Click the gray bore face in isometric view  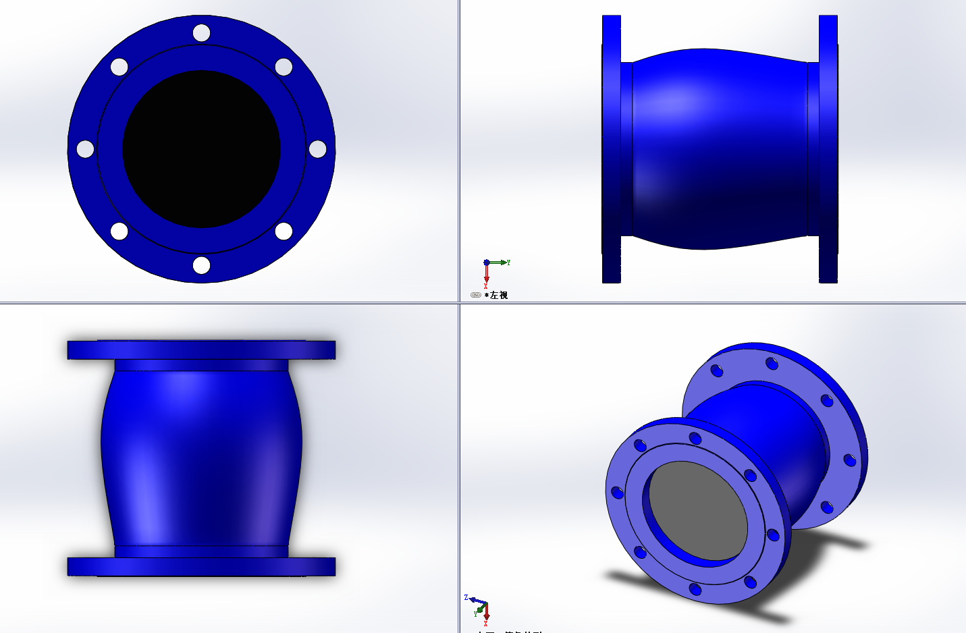point(698,511)
